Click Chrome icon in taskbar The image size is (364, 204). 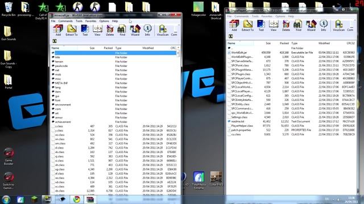(x=76, y=199)
